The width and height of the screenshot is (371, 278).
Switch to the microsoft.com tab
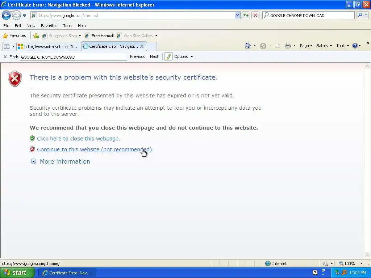[49, 46]
